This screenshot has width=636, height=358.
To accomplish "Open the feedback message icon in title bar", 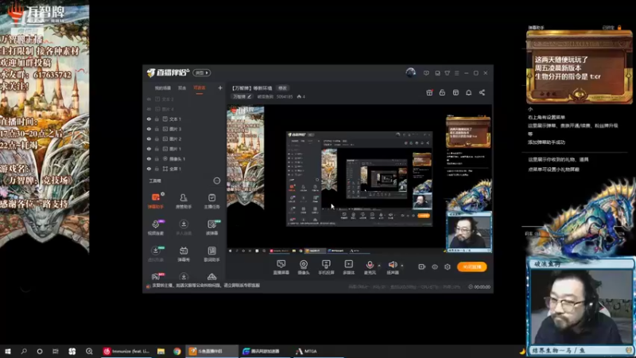I will pos(426,73).
